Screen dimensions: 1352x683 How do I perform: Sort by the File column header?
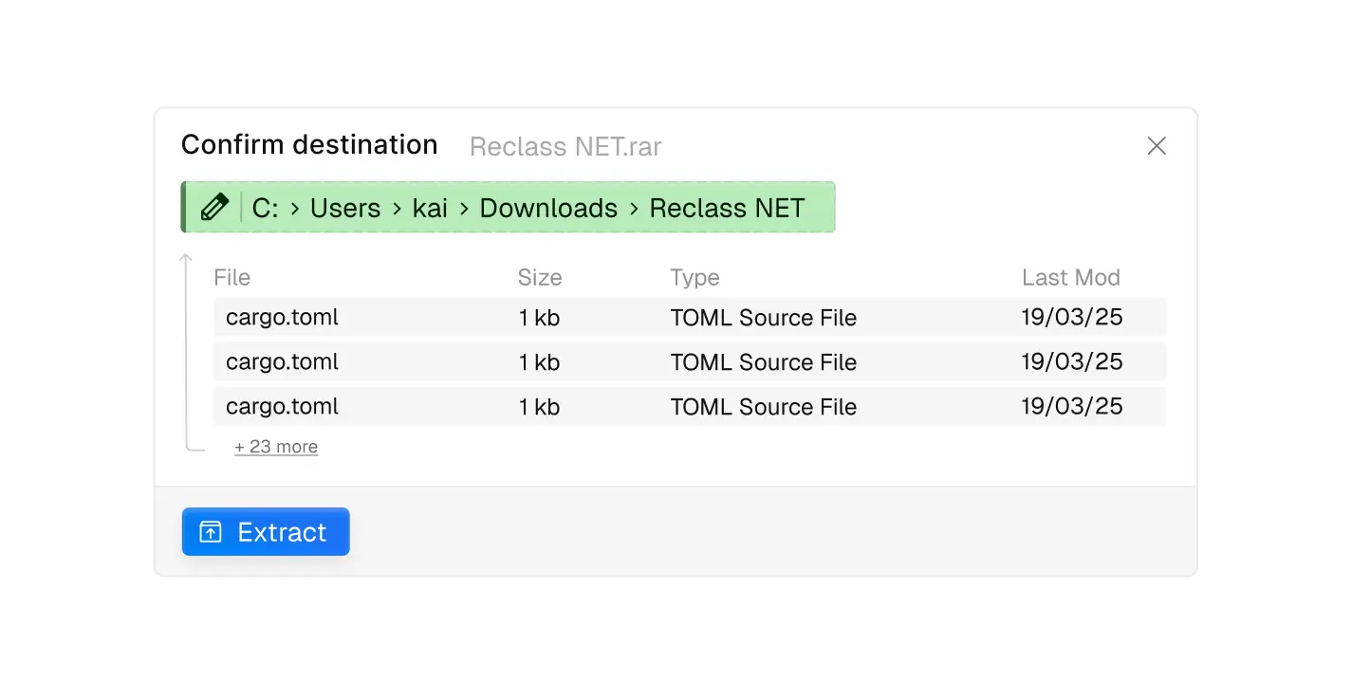coord(232,278)
